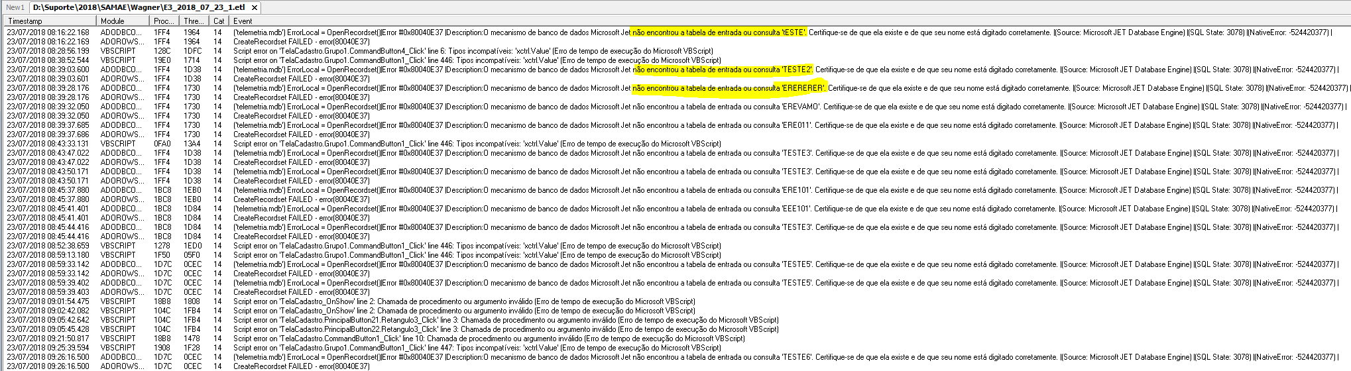Close the E3_2018_07_23_1.etl tab
Viewport: 1351px width, 371px height.
click(x=254, y=7)
